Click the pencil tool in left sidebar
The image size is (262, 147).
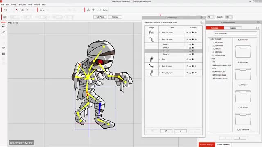(4, 32)
